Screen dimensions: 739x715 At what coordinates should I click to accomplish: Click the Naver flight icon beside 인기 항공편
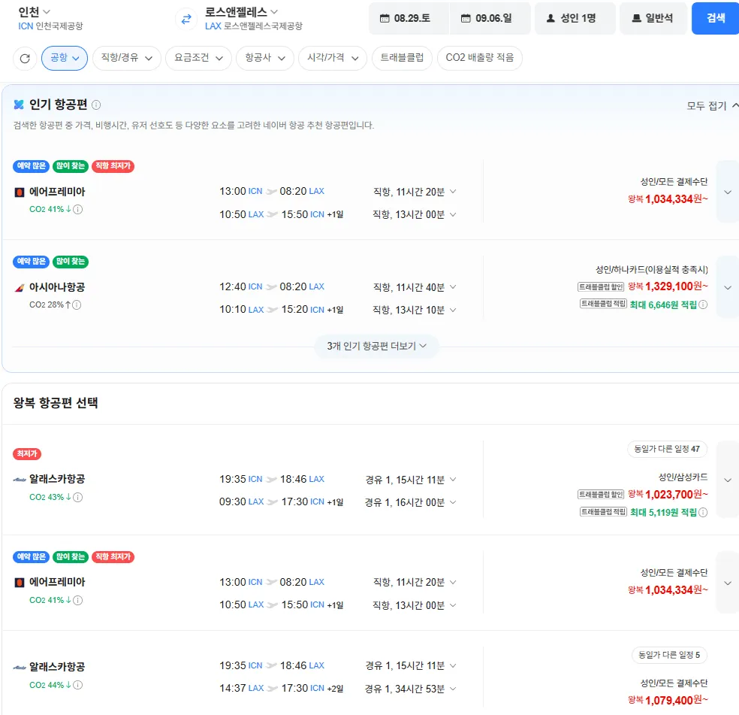pyautogui.click(x=19, y=105)
